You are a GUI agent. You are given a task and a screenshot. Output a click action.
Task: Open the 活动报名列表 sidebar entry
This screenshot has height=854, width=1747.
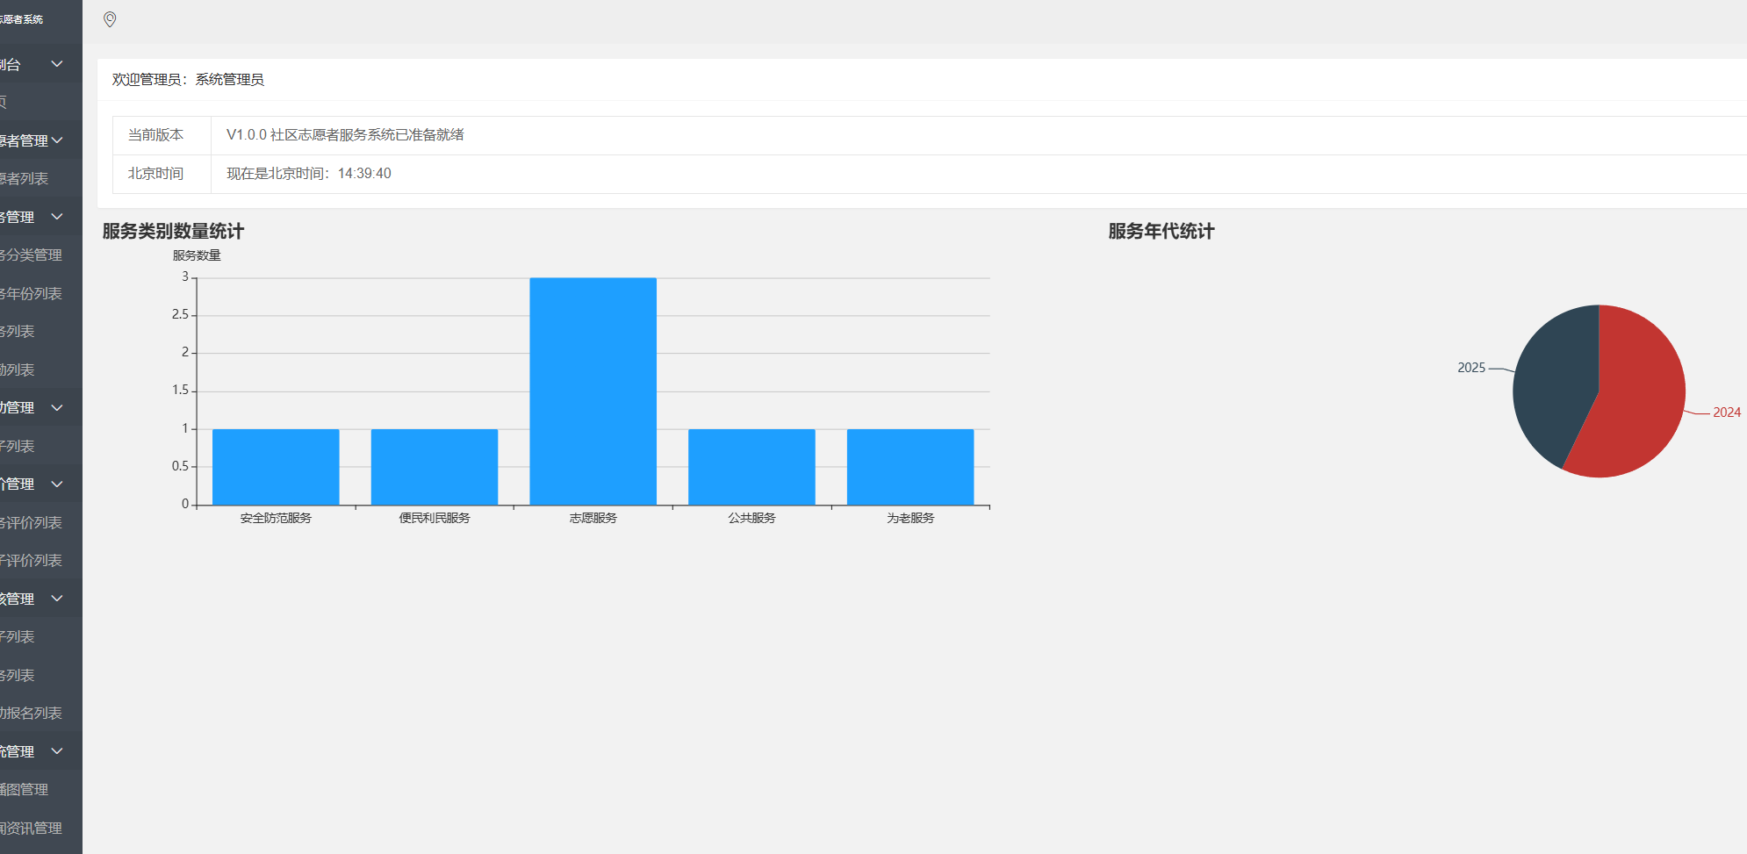coord(31,714)
